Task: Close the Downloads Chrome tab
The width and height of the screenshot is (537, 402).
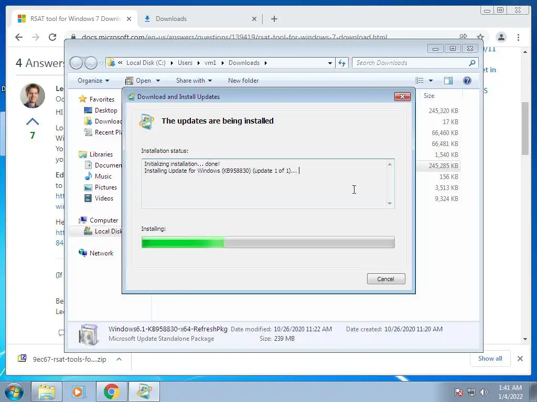Action: (254, 19)
